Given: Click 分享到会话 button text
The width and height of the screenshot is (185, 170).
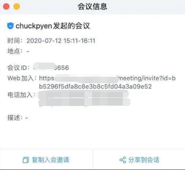Looking at the screenshot, I should point(144,160).
